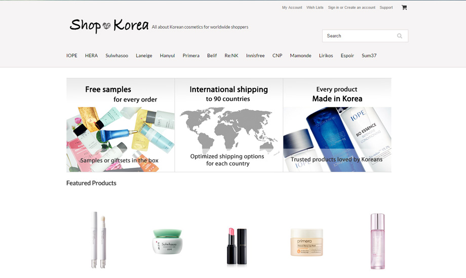The width and height of the screenshot is (466, 278).
Task: Select Espoir in navigation
Action: coord(347,56)
